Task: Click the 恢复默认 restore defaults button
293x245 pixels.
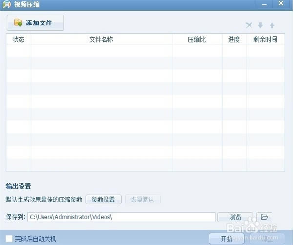Action: [143, 200]
